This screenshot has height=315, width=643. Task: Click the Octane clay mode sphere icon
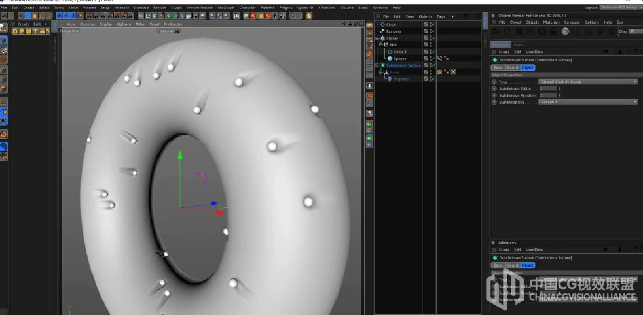tap(565, 31)
